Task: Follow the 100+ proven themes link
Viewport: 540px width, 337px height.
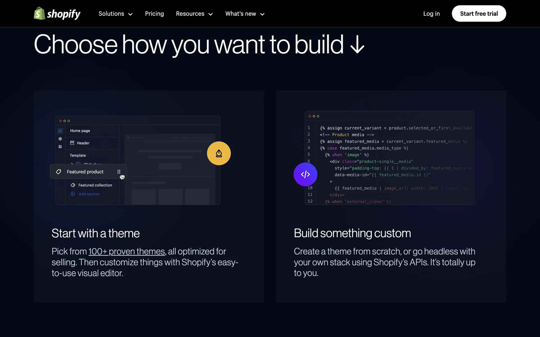Action: (x=127, y=251)
